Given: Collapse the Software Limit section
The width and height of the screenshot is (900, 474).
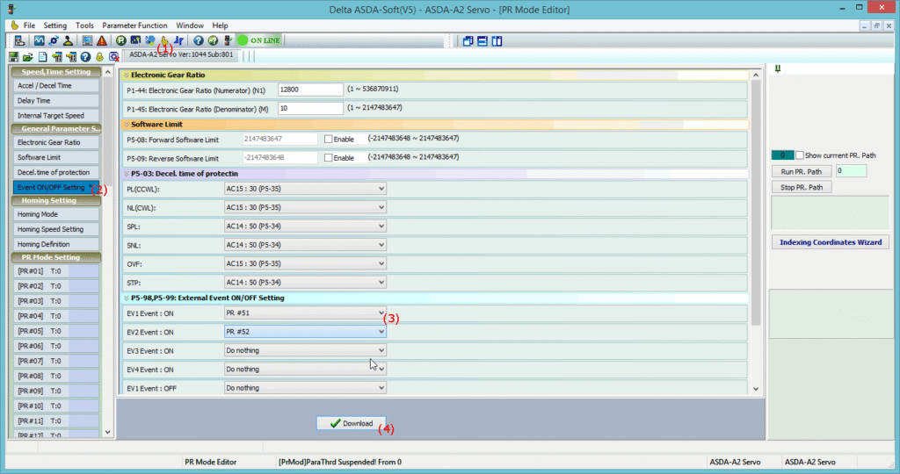Looking at the screenshot, I should (x=127, y=125).
